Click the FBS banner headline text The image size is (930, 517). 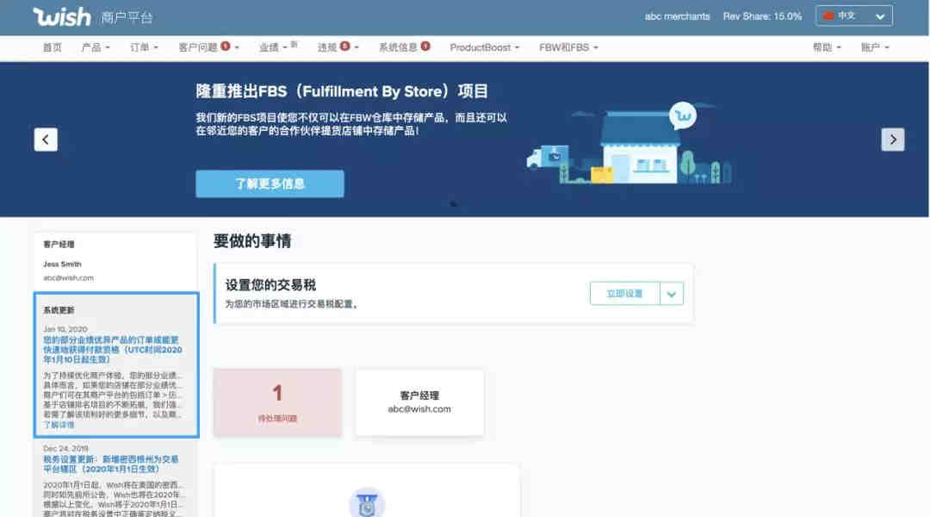(342, 91)
